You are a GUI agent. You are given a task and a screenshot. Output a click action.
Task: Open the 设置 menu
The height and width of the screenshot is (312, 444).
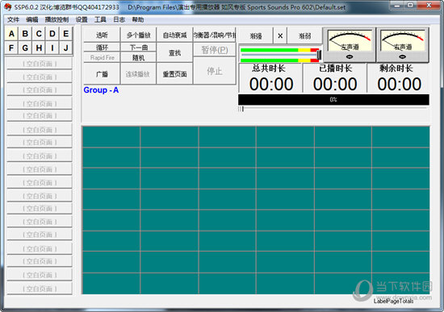pos(82,19)
